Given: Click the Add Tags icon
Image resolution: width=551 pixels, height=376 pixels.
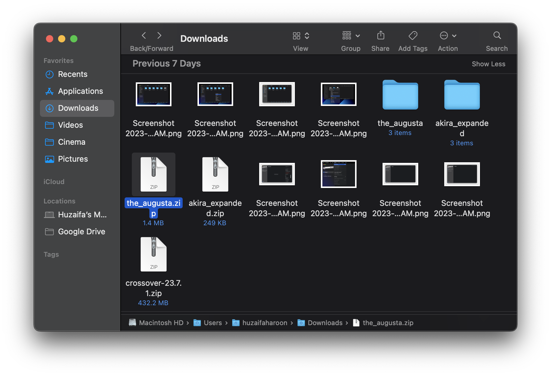Looking at the screenshot, I should point(413,36).
